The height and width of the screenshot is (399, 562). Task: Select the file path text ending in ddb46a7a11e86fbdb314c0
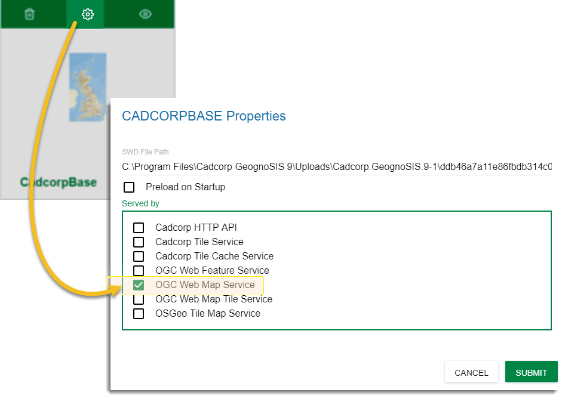point(334,166)
